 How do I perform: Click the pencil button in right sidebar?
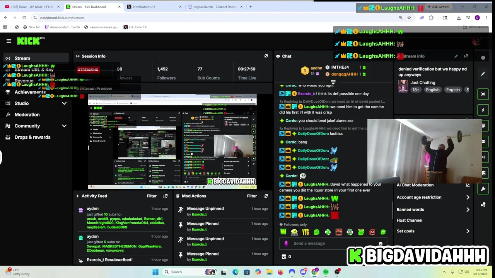tap(483, 74)
